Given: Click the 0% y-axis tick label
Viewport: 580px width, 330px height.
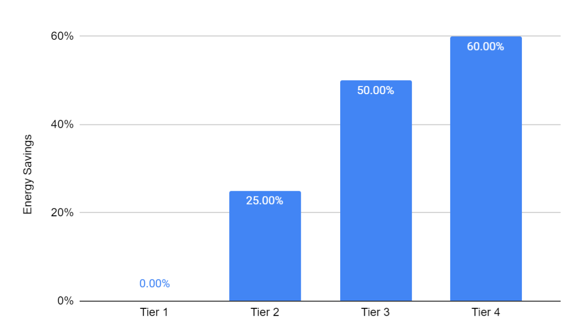Looking at the screenshot, I should 65,301.
